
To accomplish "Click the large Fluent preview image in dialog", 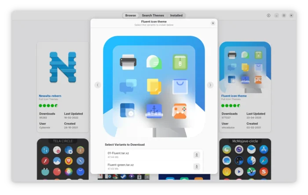I will point(154,87).
